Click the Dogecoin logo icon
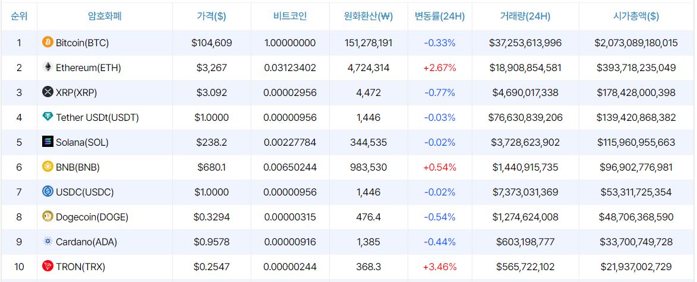Image resolution: width=697 pixels, height=282 pixels. click(x=48, y=216)
